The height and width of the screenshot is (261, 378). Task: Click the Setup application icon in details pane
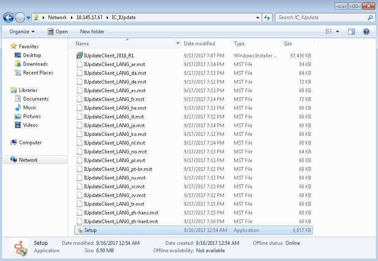point(18,246)
